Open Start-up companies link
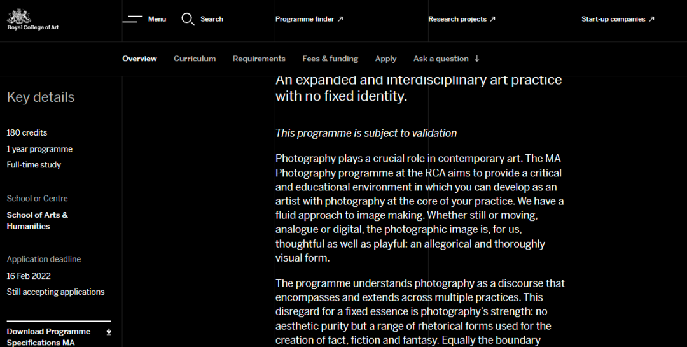This screenshot has width=687, height=347. pyautogui.click(x=613, y=19)
